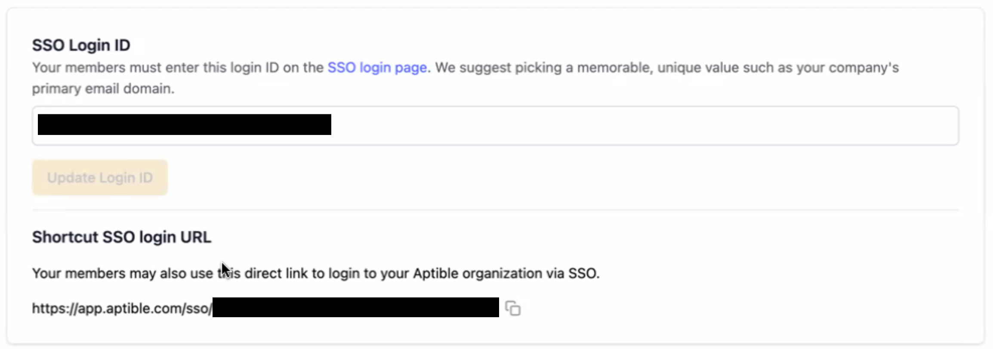Click the words 'Aptible organization via SSO'
The image size is (993, 349).
coord(506,273)
